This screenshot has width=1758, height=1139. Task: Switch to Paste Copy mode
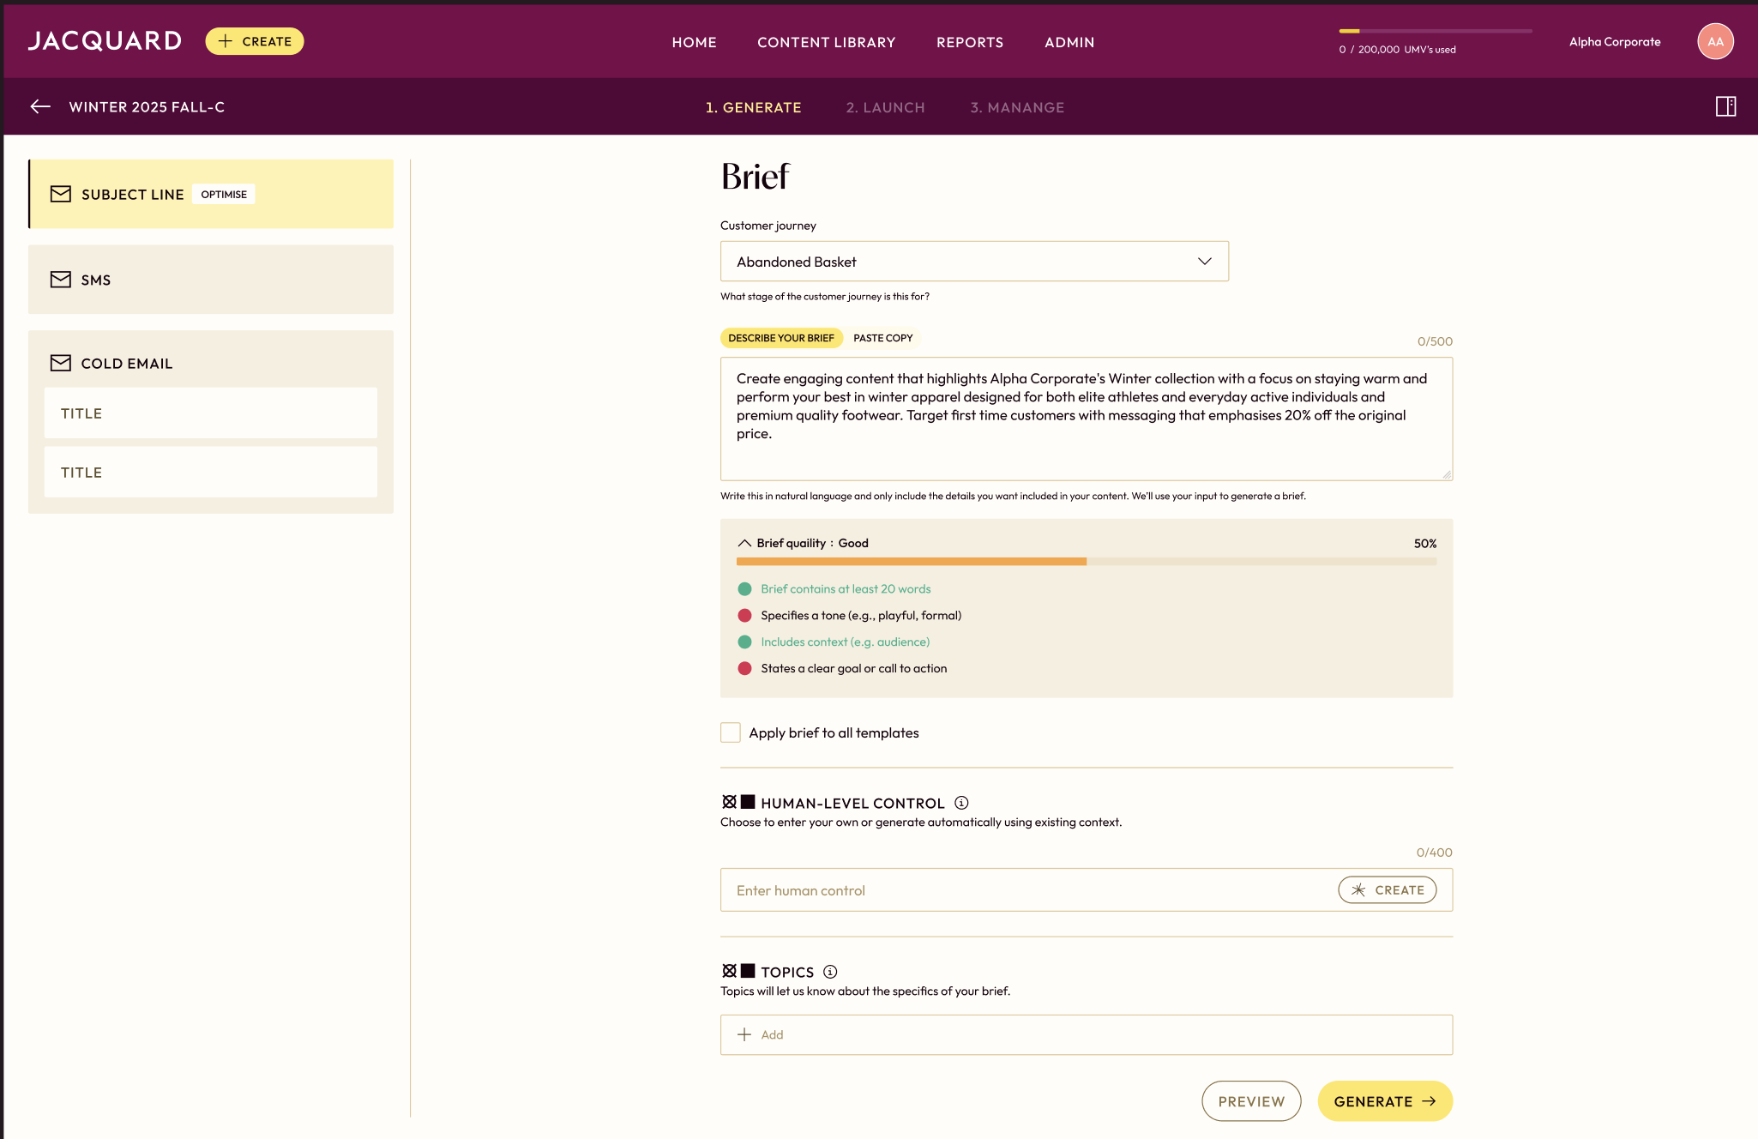click(882, 338)
